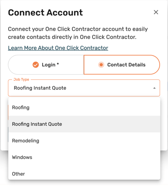This screenshot has width=168, height=186.
Task: Click the orange button edge behind the dropdown
Action: (8, 112)
